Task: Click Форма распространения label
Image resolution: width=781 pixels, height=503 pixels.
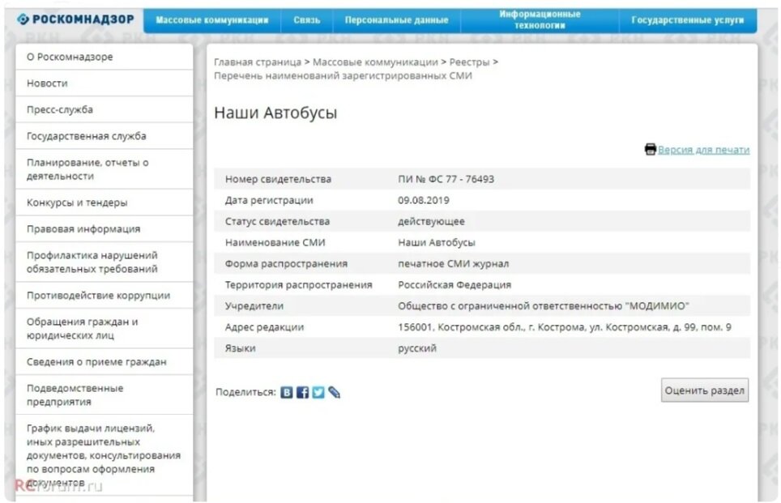Action: (286, 264)
